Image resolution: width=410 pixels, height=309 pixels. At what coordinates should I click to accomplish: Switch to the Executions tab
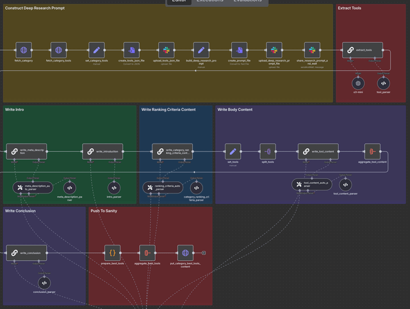[210, 1]
